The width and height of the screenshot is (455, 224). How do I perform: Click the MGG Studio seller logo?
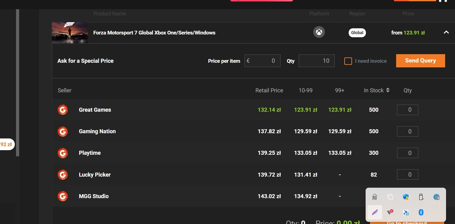coord(63,196)
